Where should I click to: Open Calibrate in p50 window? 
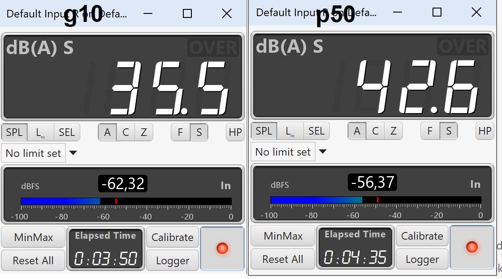(x=422, y=236)
